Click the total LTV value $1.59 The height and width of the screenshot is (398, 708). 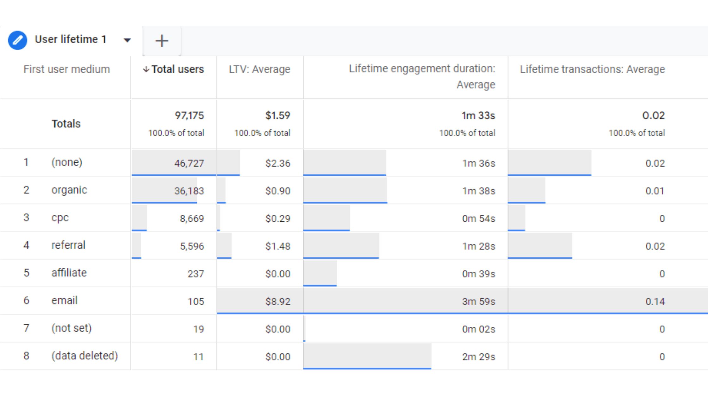pyautogui.click(x=278, y=116)
